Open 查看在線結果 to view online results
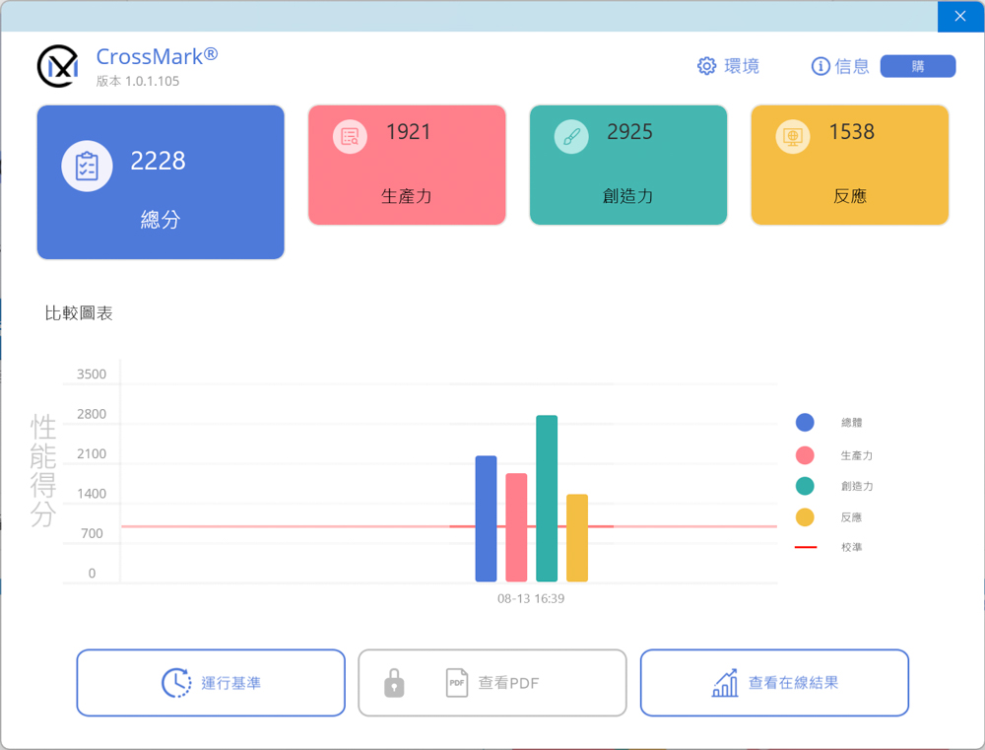 point(774,683)
